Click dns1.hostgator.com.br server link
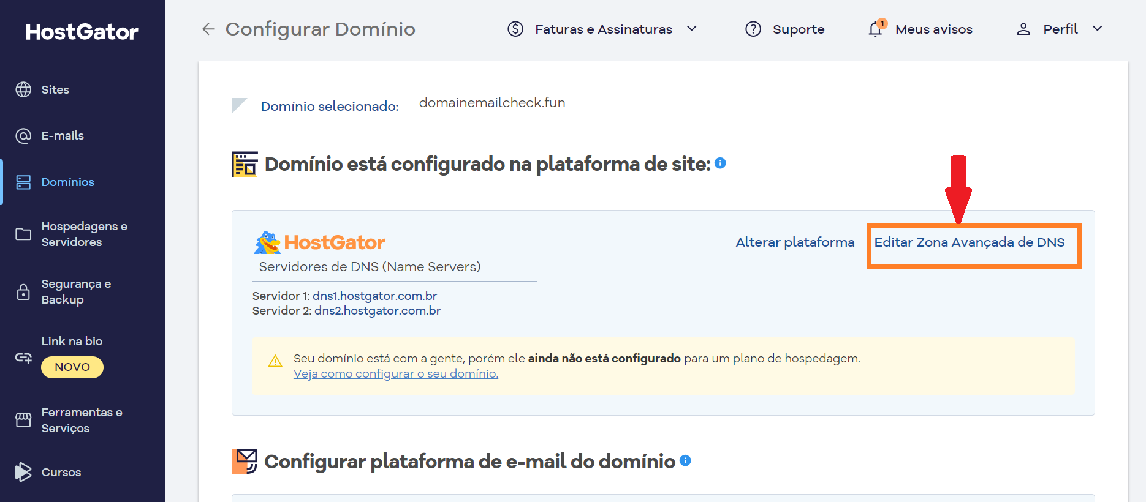 click(x=375, y=296)
